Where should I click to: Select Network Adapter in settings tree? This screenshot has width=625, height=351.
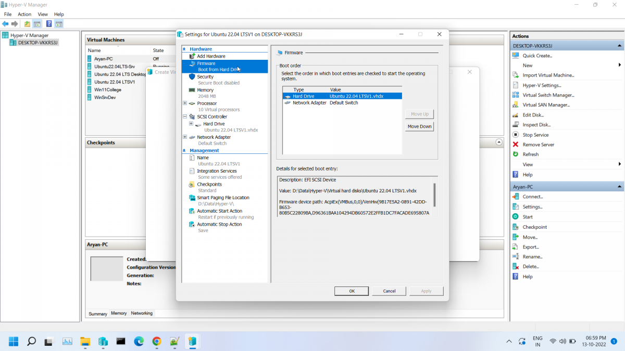click(x=214, y=137)
